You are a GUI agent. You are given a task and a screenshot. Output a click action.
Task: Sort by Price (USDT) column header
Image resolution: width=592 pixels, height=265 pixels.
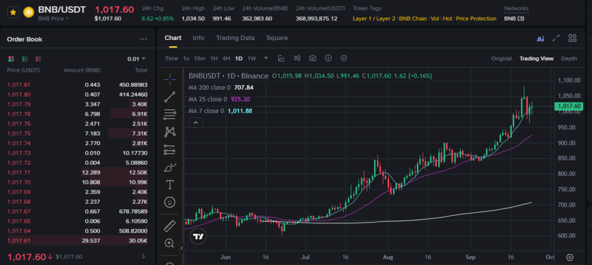[x=23, y=71]
